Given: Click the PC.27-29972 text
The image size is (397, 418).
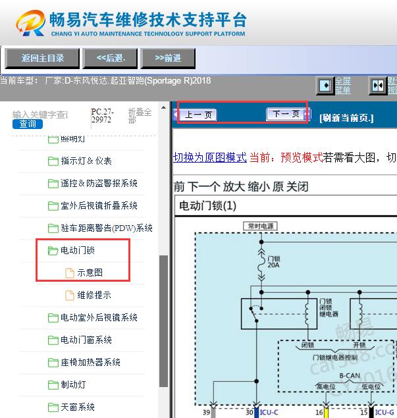Looking at the screenshot, I should (x=103, y=116).
